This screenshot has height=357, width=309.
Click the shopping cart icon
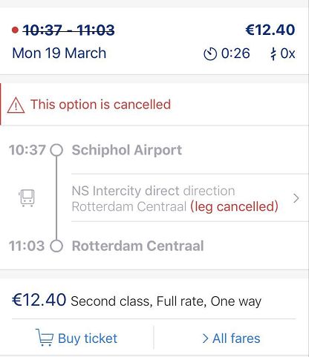click(x=45, y=338)
